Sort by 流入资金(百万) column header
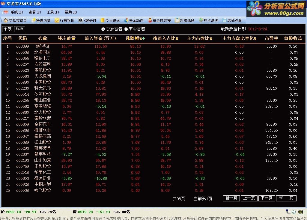The image size is (307, 220). [100, 38]
